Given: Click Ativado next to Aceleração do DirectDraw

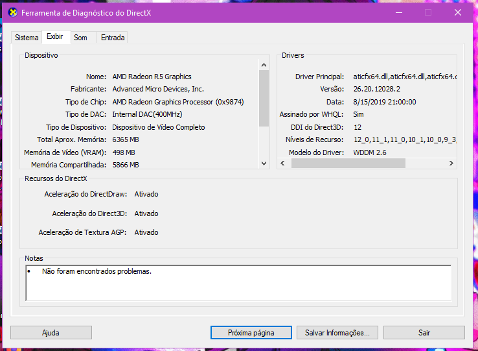Looking at the screenshot, I should tap(146, 194).
